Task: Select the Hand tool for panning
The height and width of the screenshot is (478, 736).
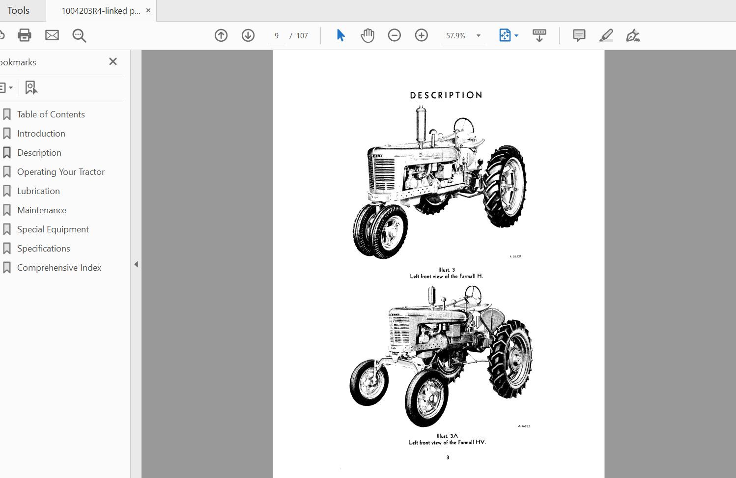Action: coord(367,35)
